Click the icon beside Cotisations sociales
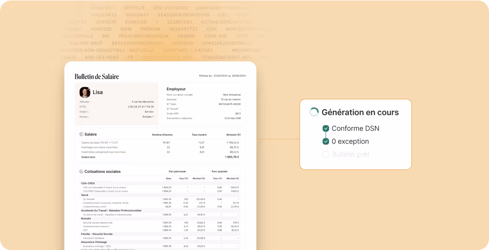The image size is (489, 250). [81, 171]
